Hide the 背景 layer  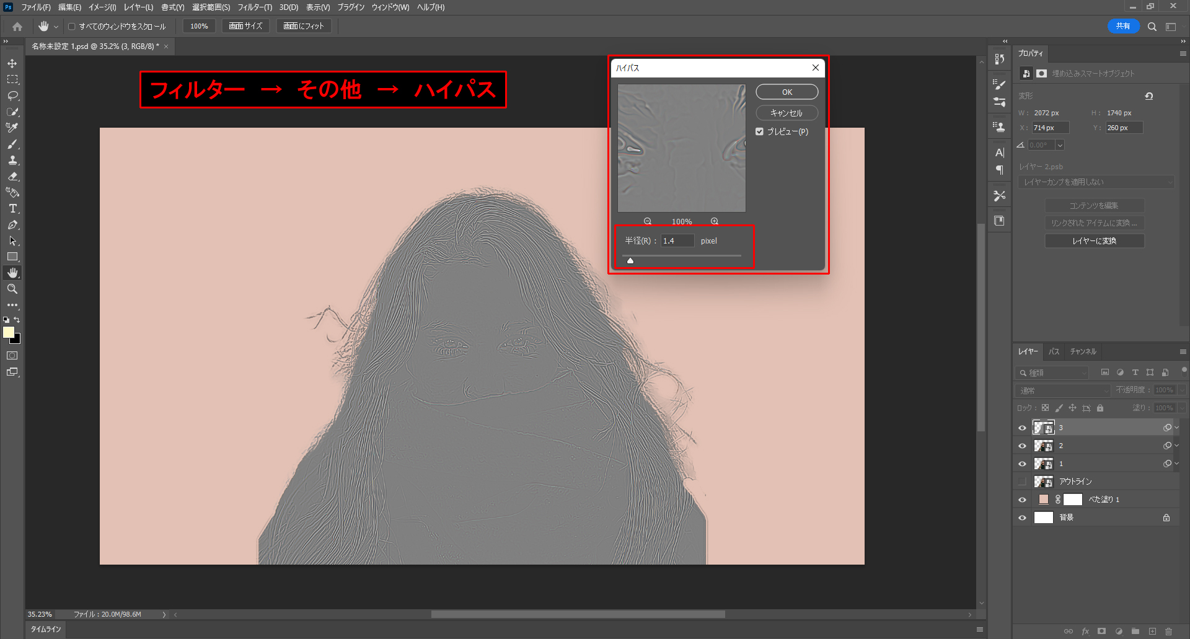coord(1022,518)
